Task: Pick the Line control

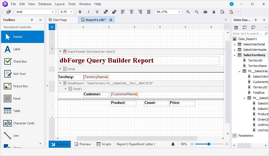Action: [23, 135]
